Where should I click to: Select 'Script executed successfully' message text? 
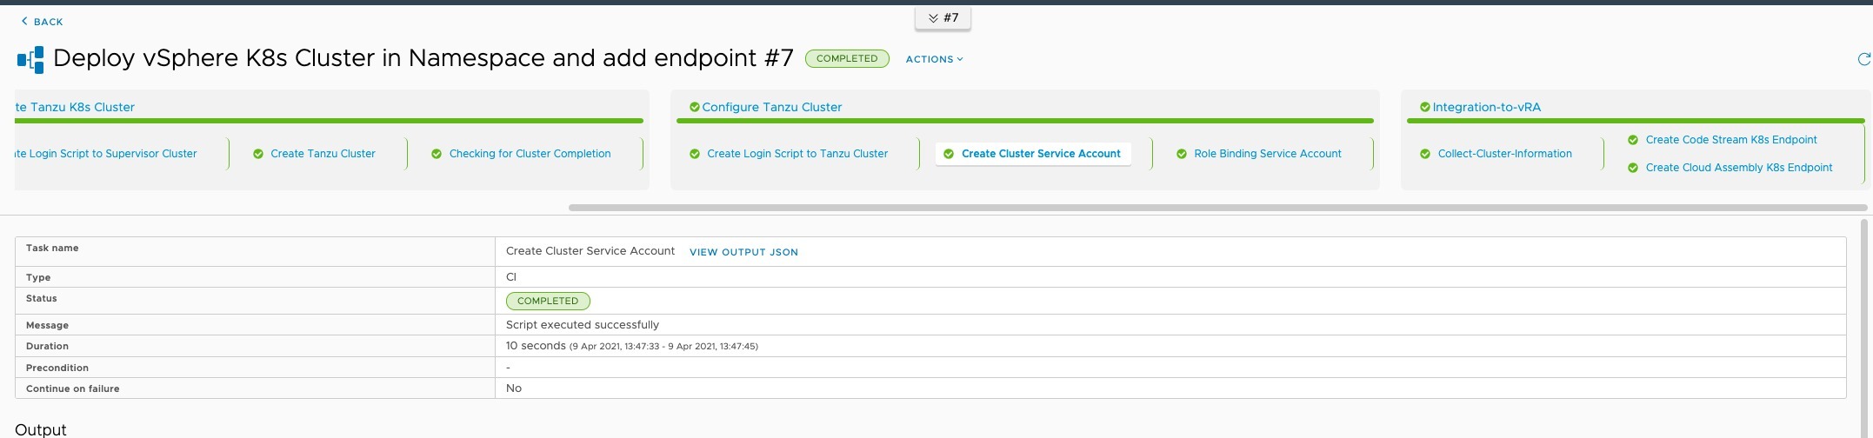(x=583, y=325)
